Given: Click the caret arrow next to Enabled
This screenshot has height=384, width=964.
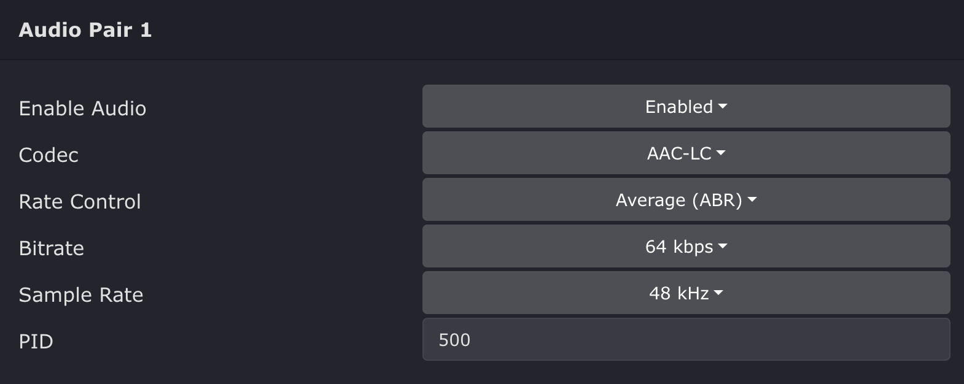Looking at the screenshot, I should (x=723, y=107).
